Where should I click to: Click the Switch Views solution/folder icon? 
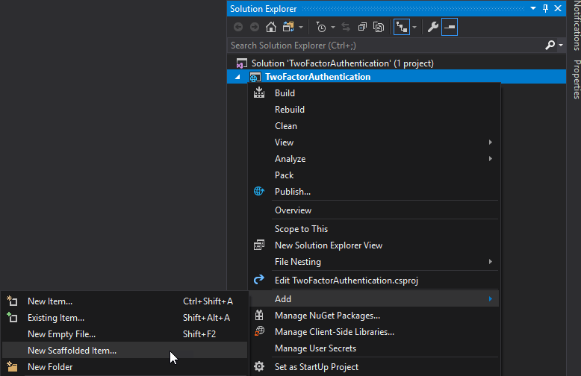(288, 28)
